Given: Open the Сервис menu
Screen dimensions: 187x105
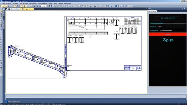Looking at the screenshot, I should [x=50, y=3].
